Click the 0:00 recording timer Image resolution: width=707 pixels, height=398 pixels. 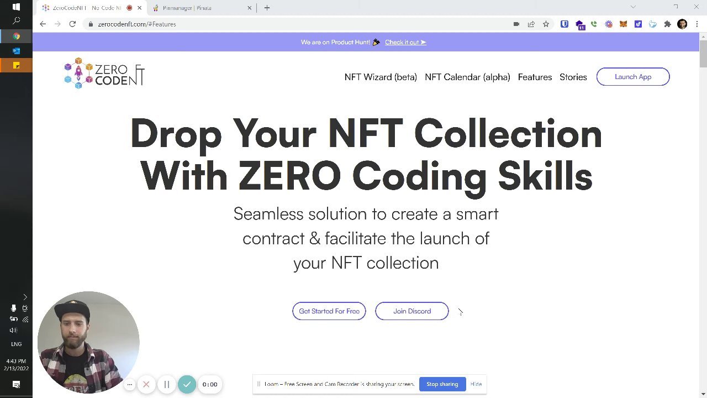pos(210,384)
